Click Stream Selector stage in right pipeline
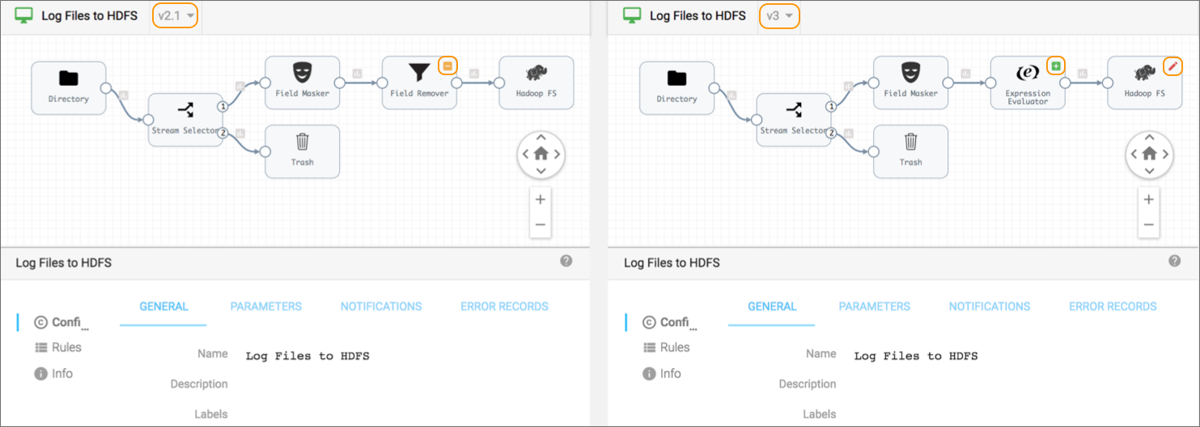 (x=794, y=119)
